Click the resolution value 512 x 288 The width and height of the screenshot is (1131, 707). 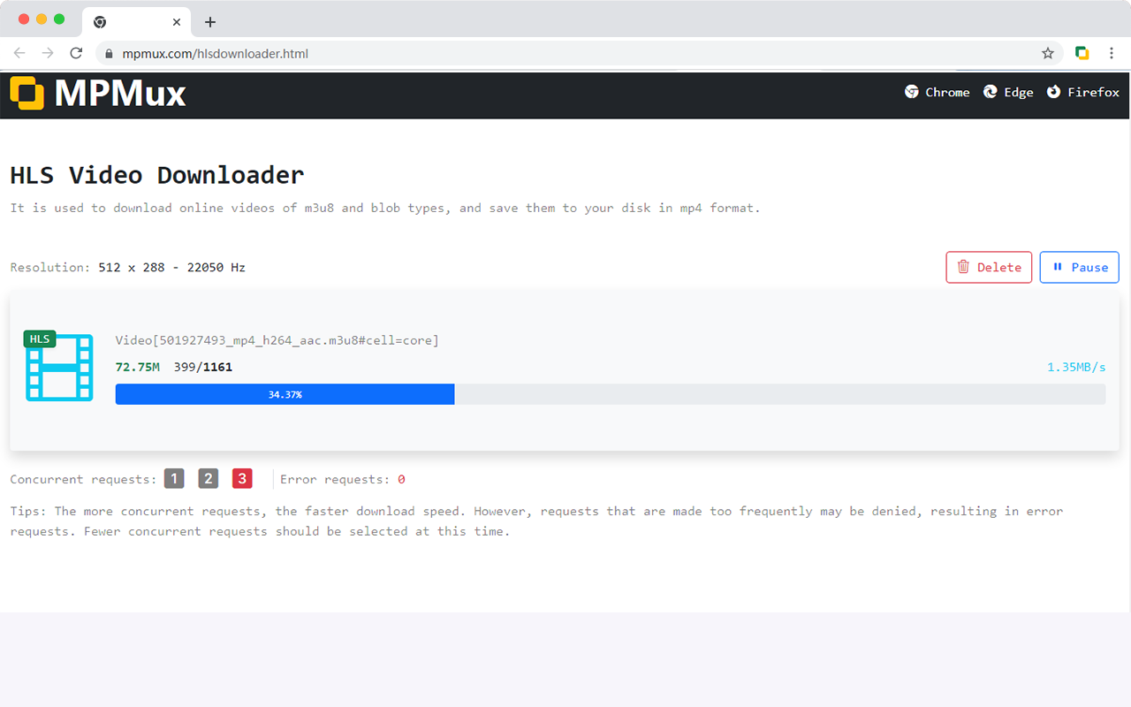click(x=132, y=267)
